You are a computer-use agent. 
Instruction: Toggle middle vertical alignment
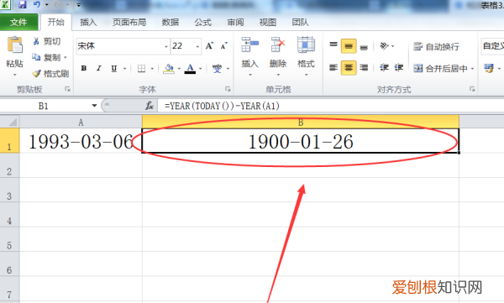click(x=349, y=46)
